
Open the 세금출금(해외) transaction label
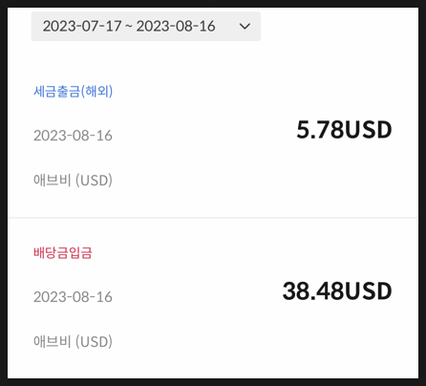point(73,92)
